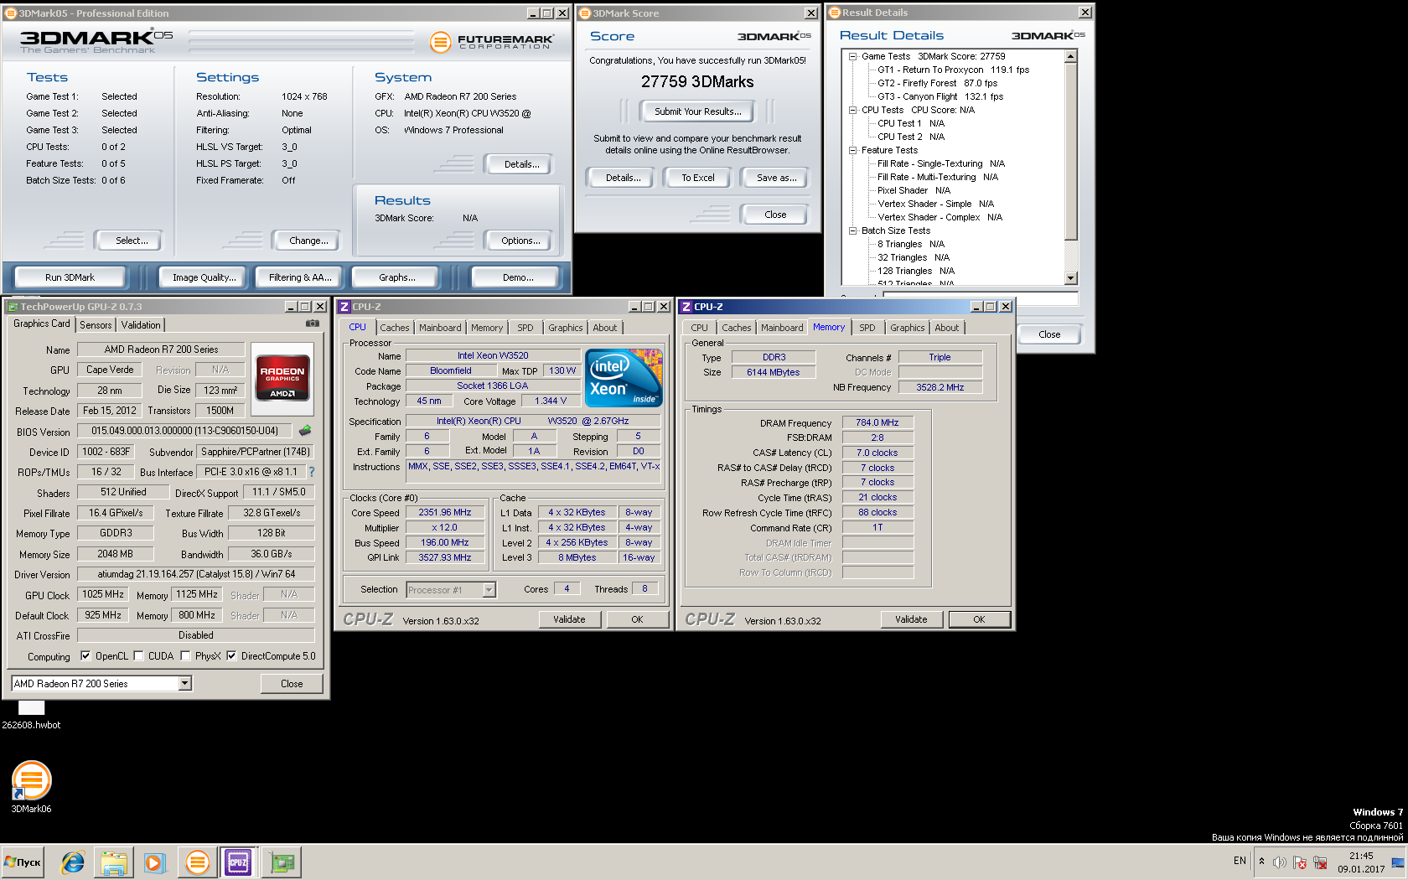Click Close button in GPU-Z window
Screen dimensions: 1408x880
point(292,684)
